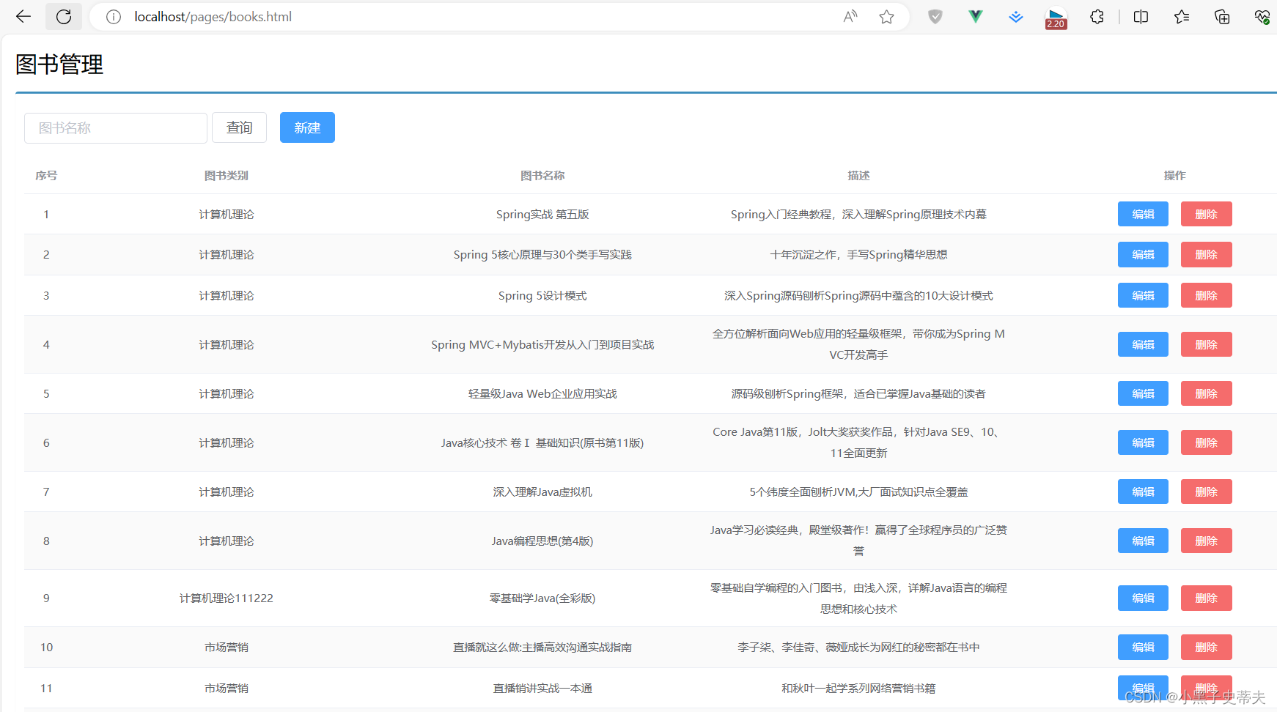Edit row 5 轻量级Java Web企业应用实战
Screen dimensions: 1277x712
tap(1143, 393)
